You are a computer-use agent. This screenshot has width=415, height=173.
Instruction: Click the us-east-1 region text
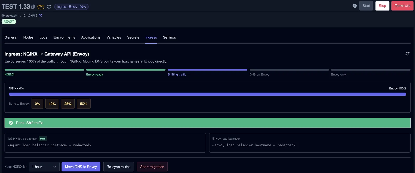[12, 16]
